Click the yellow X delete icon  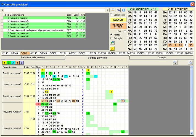click(x=112, y=48)
